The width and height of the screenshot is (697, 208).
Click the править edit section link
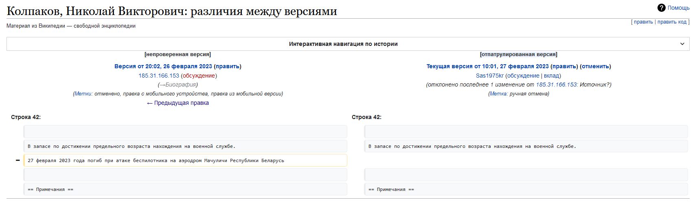click(643, 22)
